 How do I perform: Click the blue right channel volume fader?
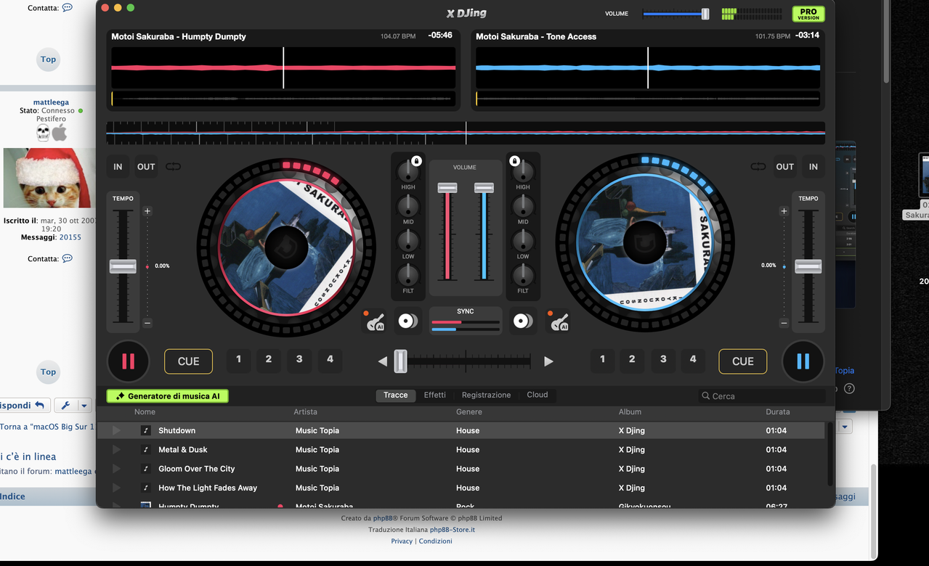pos(484,188)
